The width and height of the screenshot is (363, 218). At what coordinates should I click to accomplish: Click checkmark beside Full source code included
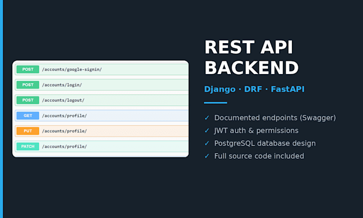click(207, 156)
